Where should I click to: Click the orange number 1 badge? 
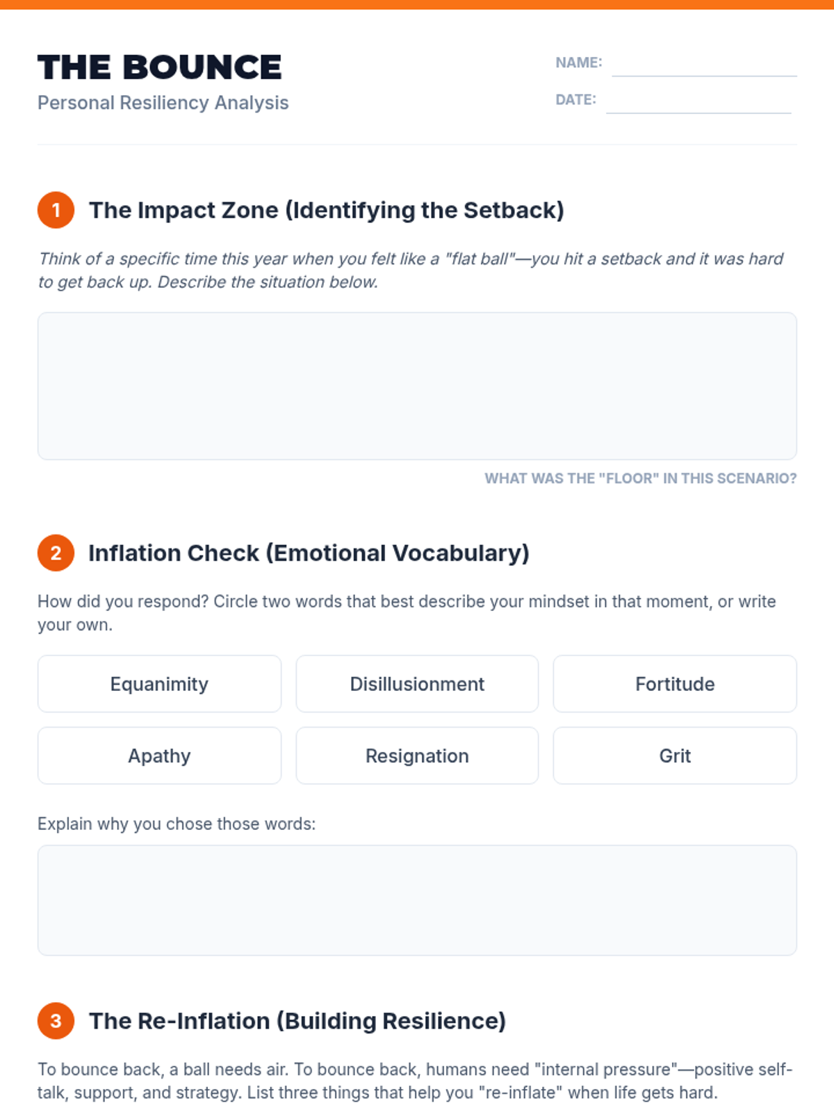coord(56,210)
